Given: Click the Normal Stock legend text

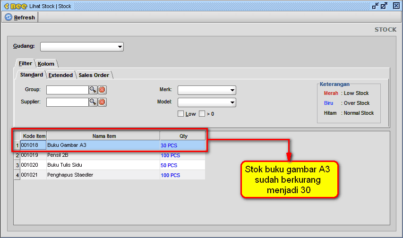Looking at the screenshot, I should 359,113.
